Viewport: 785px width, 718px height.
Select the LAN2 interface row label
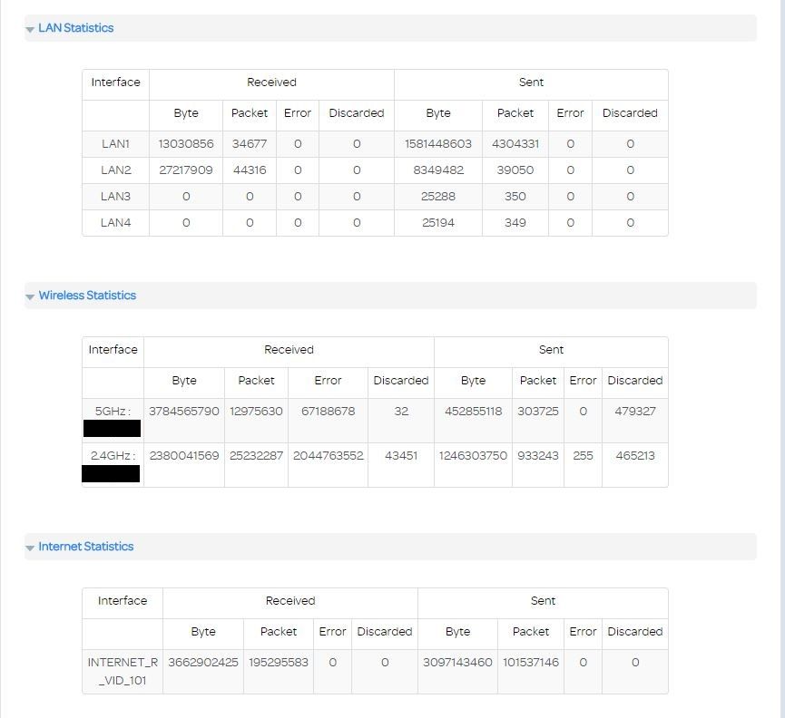pyautogui.click(x=115, y=170)
